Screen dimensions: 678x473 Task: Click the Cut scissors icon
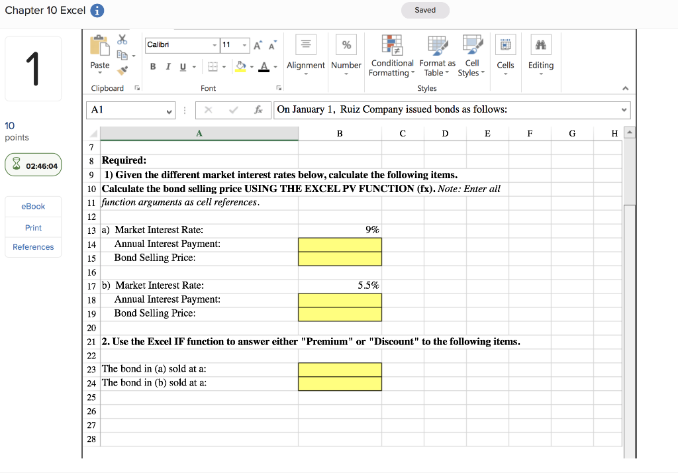(121, 40)
